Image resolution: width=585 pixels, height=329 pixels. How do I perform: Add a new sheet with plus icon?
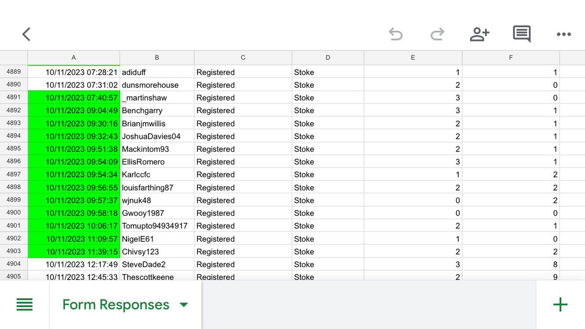point(560,305)
